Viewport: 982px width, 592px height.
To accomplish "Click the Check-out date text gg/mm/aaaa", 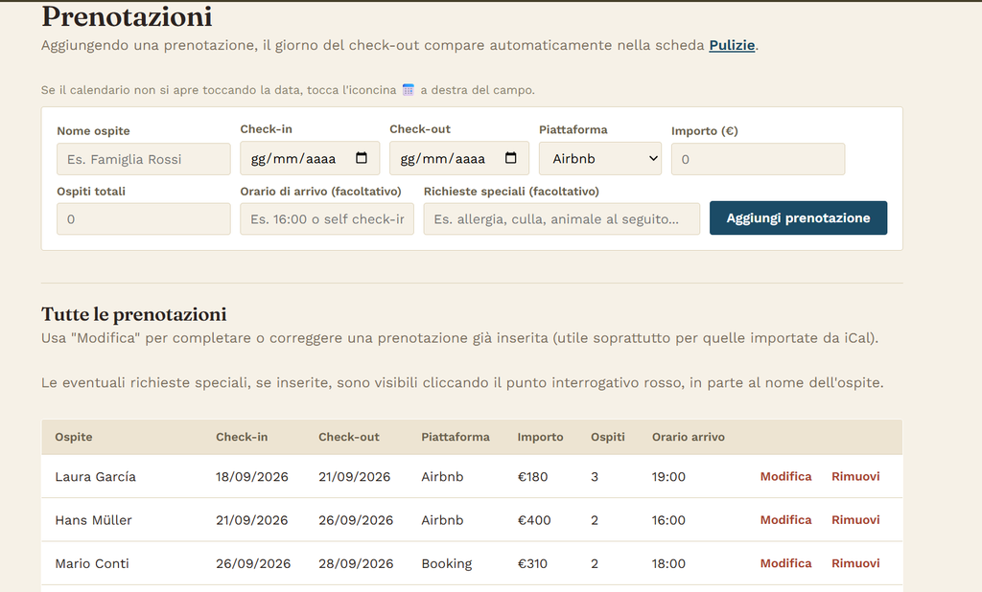I will (x=443, y=159).
